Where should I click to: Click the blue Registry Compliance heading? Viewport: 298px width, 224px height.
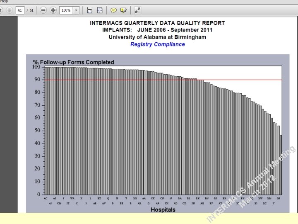click(158, 44)
